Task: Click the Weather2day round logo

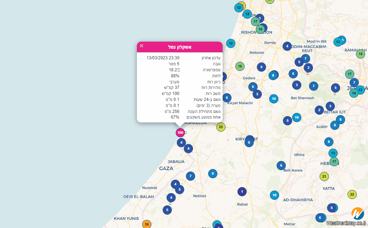Action: [x=357, y=213]
